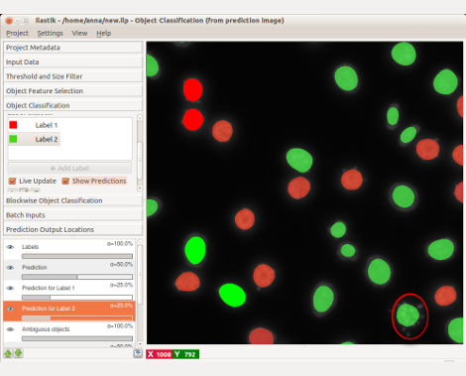Show the Ambiguous objects layer
The width and height of the screenshot is (466, 376).
[x=10, y=329]
